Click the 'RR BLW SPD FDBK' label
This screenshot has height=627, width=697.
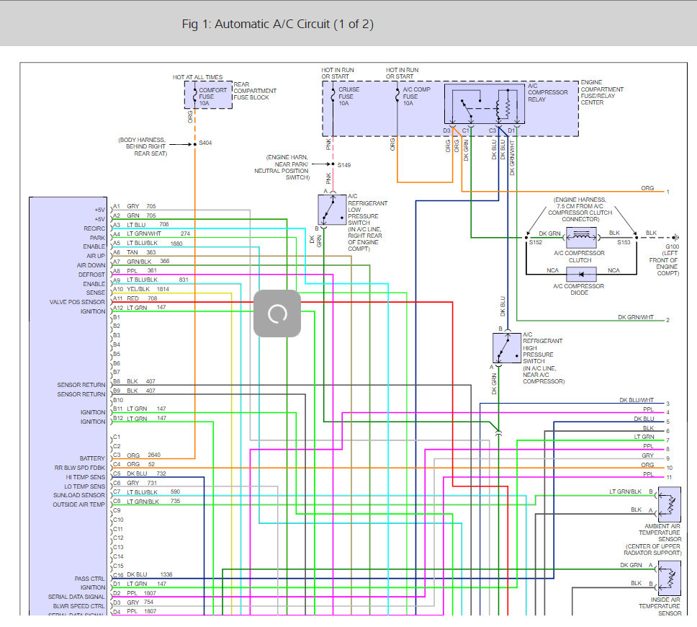(x=80, y=468)
